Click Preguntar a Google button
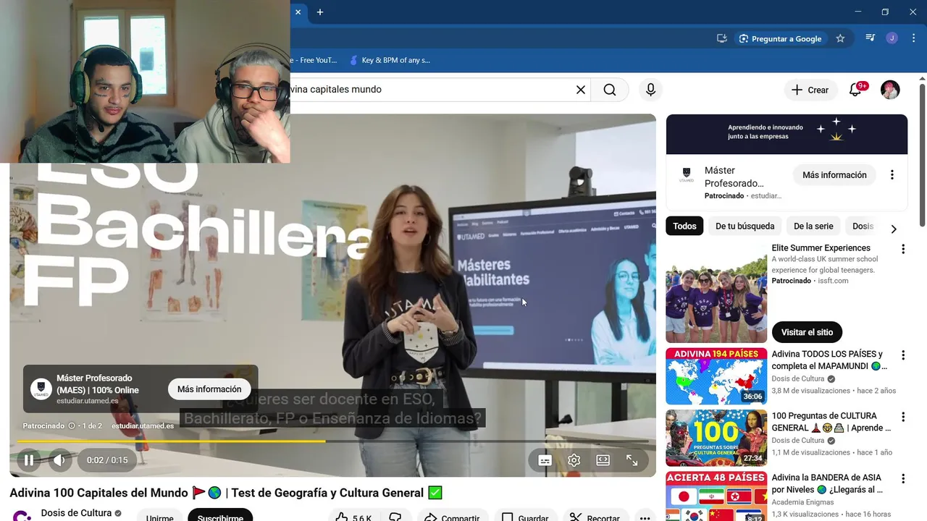Image resolution: width=927 pixels, height=521 pixels. pyautogui.click(x=780, y=38)
